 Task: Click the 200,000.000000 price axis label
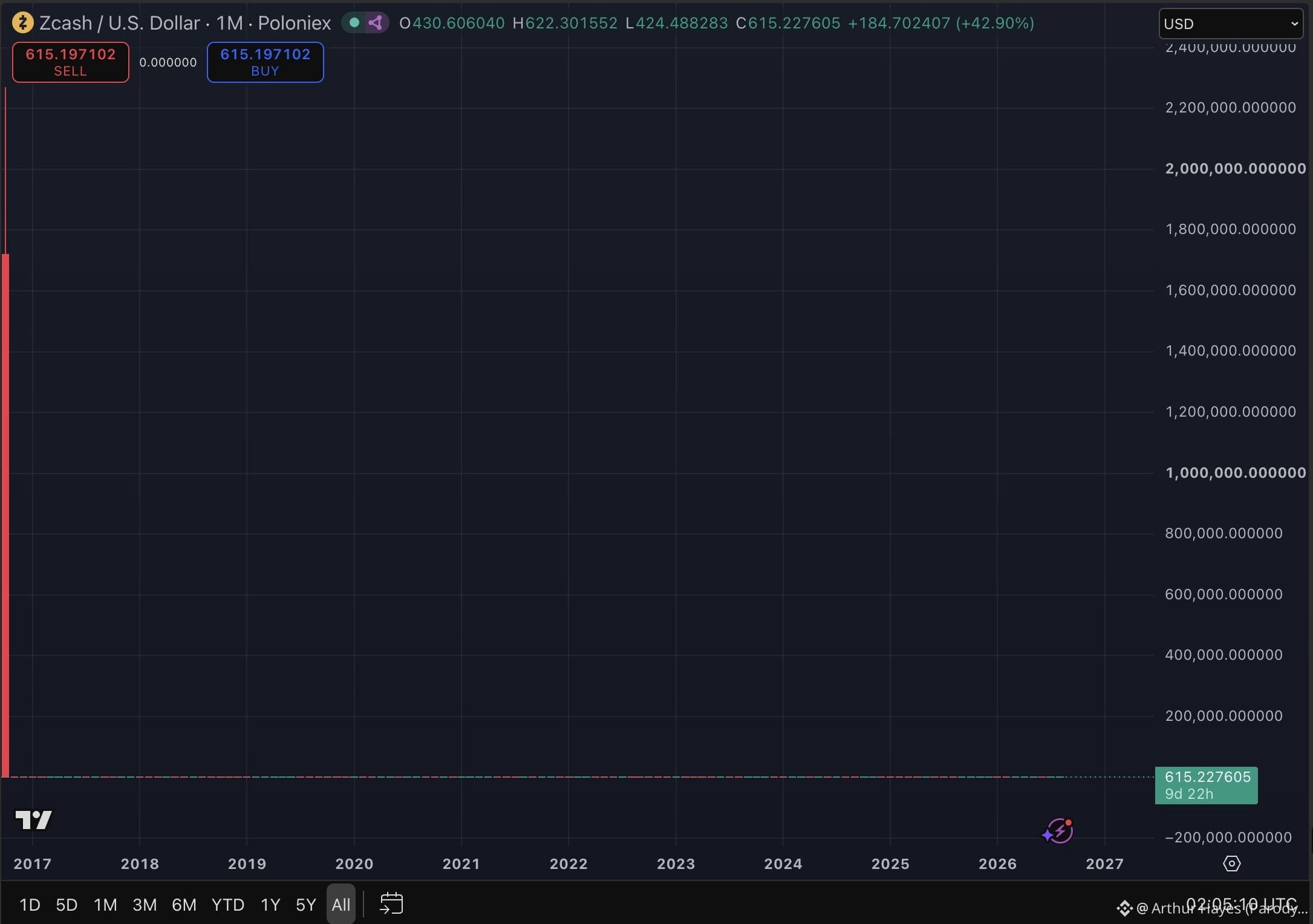pos(1223,716)
